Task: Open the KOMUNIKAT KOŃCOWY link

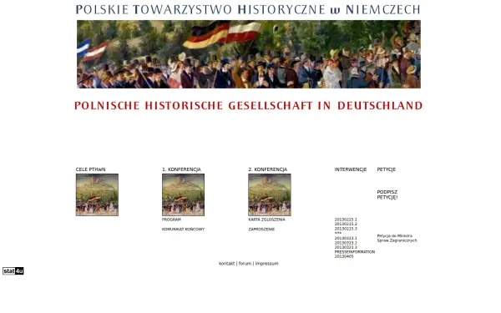Action: point(183,230)
